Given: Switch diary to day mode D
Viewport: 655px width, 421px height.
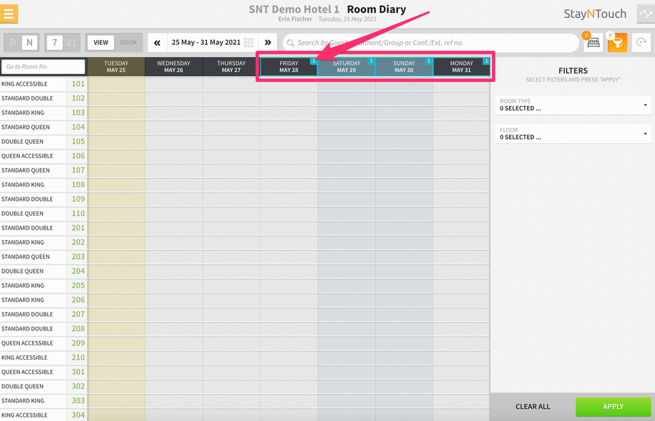Looking at the screenshot, I should point(13,43).
